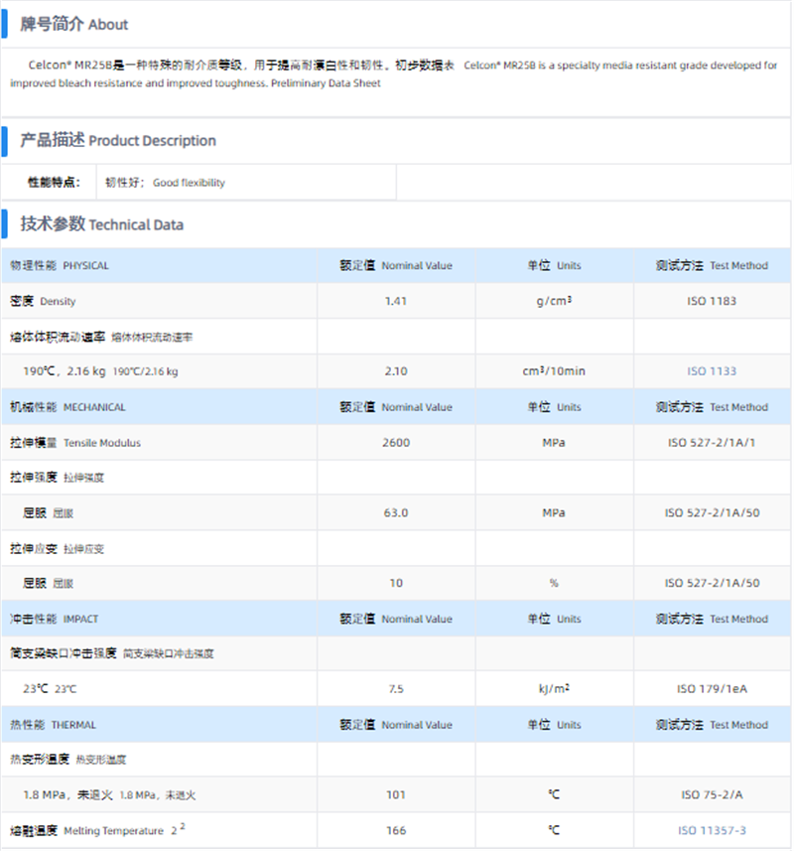Image resolution: width=794 pixels, height=851 pixels.
Task: Click the impact strength value 7.5
Action: (x=395, y=689)
